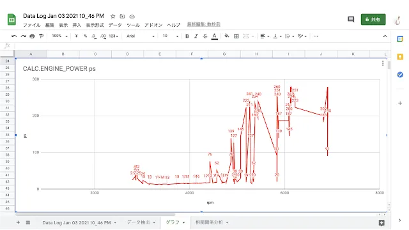Image resolution: width=409 pixels, height=230 pixels.
Task: Open Google Keep side panel
Action: (x=400, y=57)
